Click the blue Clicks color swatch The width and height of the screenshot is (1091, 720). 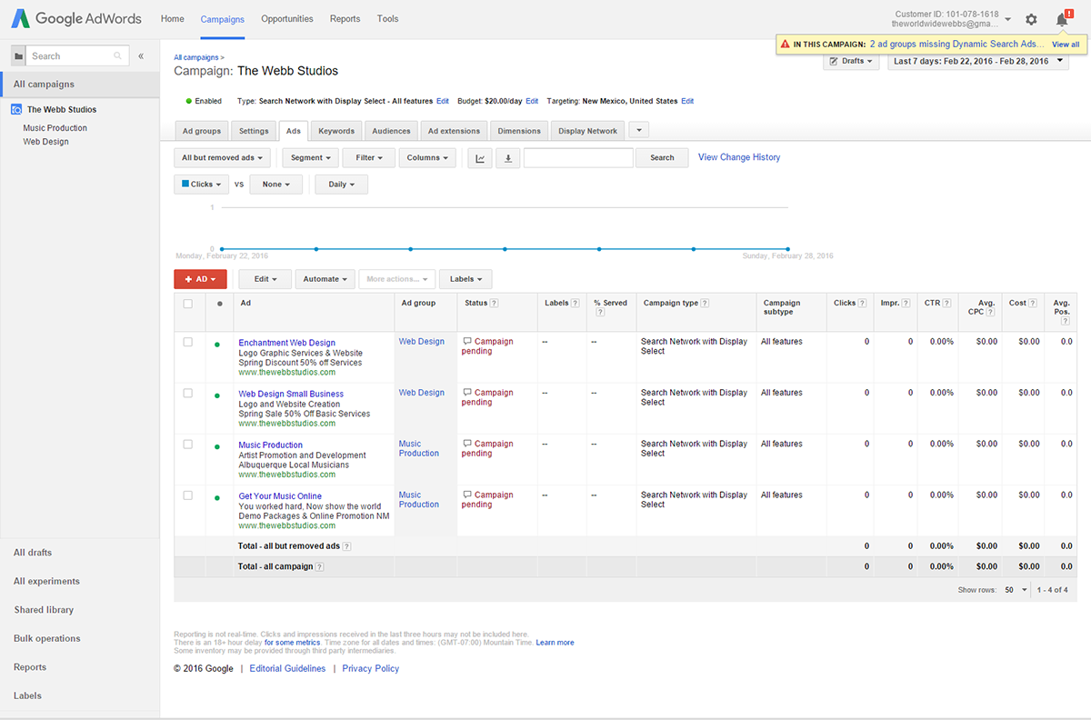[185, 184]
